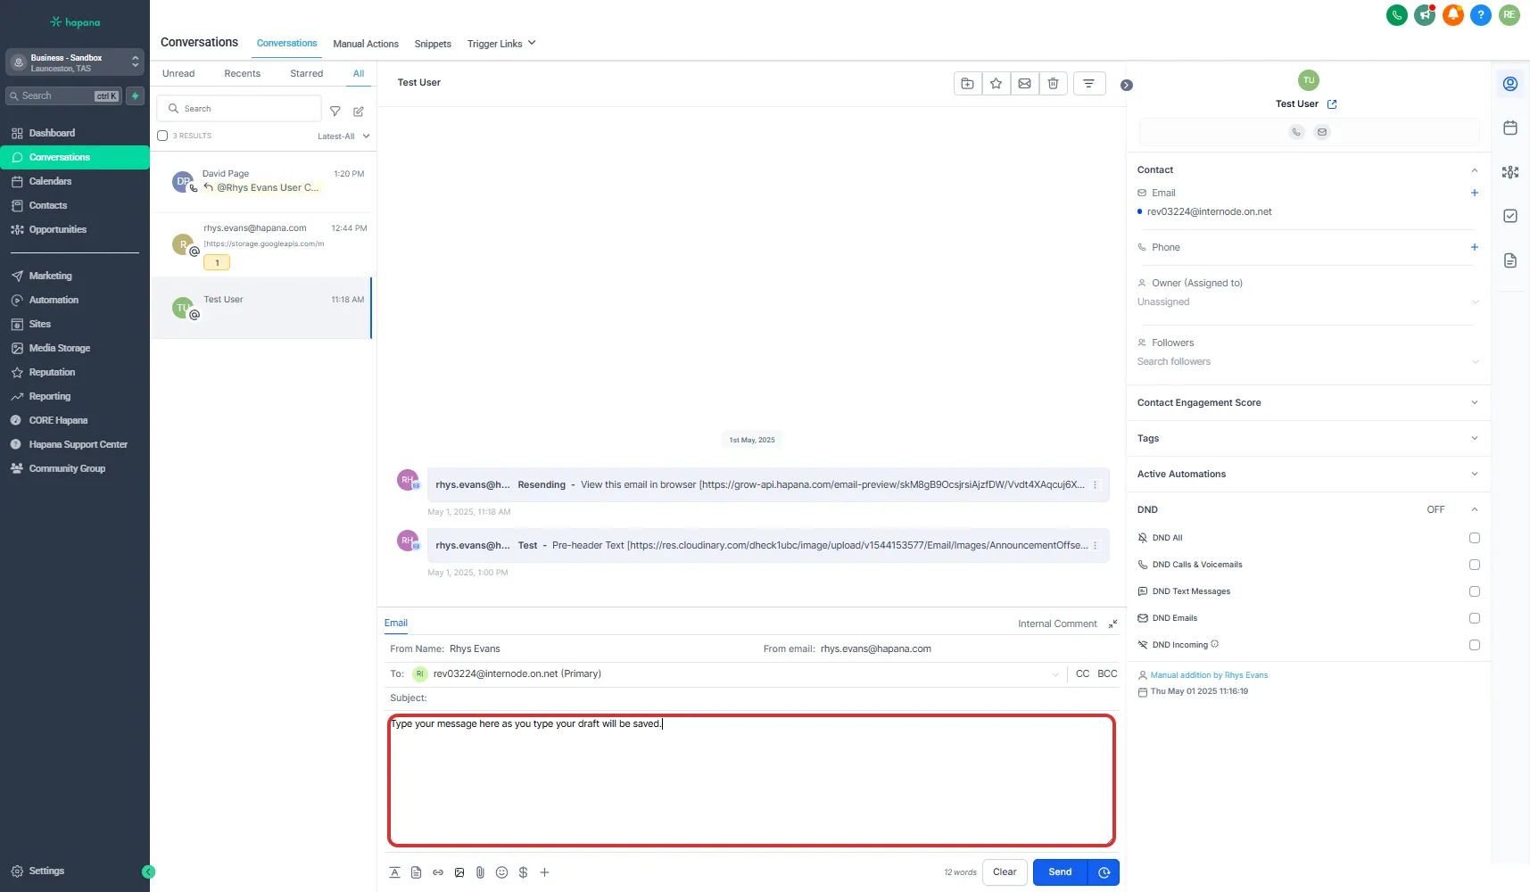Expand the Tags section
Screen dimensions: 1530x892
tap(1308, 439)
